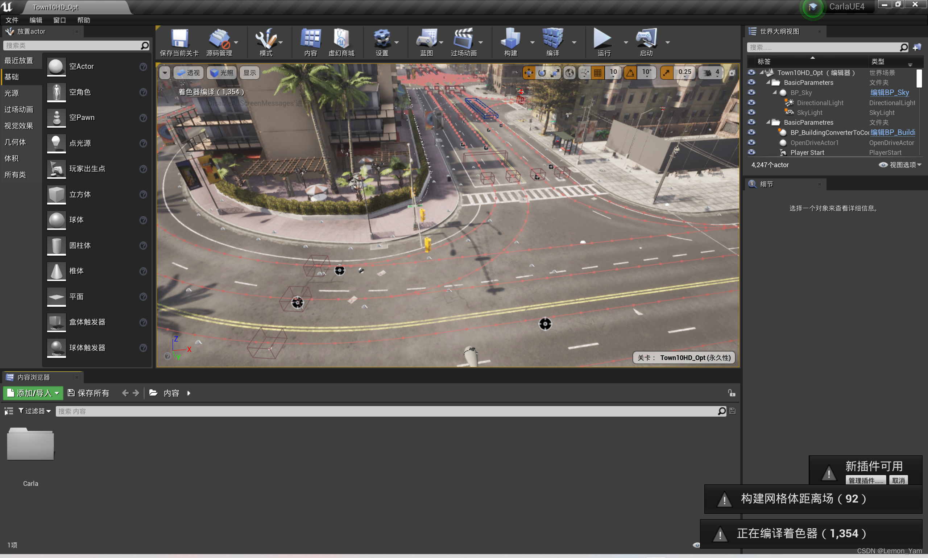Hide the Player Start actor

point(751,152)
